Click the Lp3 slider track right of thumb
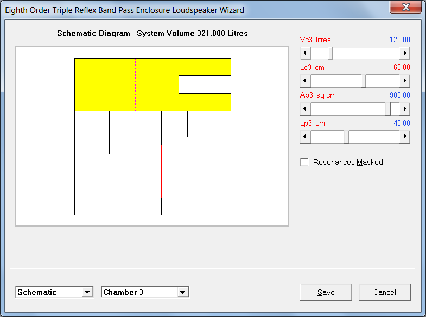This screenshot has width=426, height=317. pyautogui.click(x=374, y=137)
